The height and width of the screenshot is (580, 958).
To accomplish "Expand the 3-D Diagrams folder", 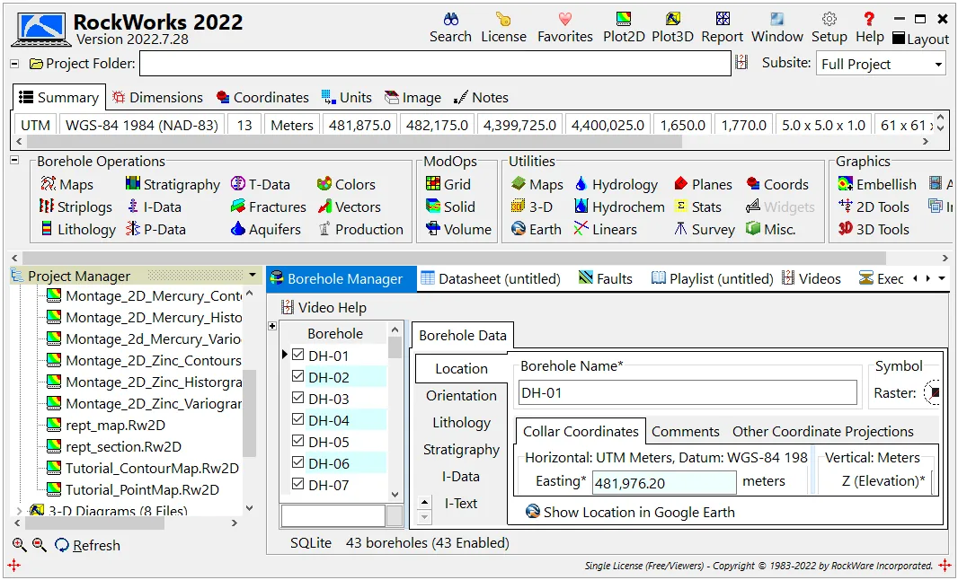I will tap(18, 510).
